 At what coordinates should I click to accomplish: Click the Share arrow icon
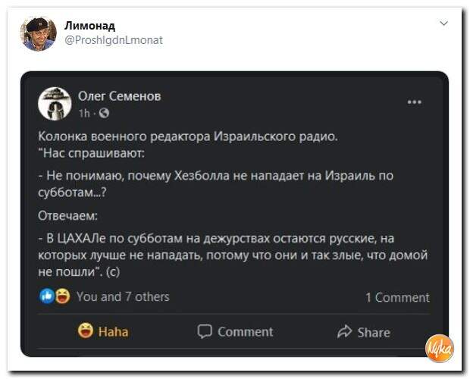(344, 331)
